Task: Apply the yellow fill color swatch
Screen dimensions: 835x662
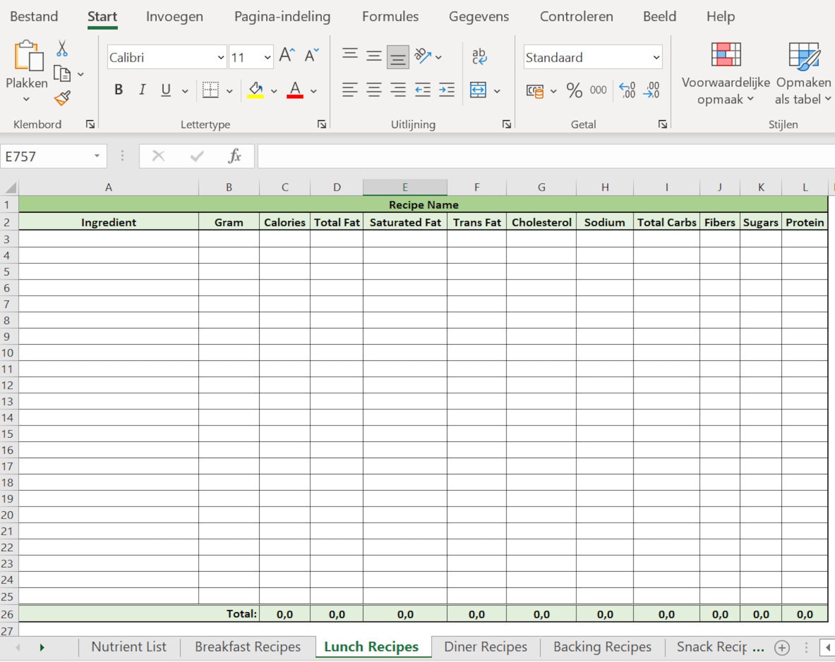Action: coord(256,90)
